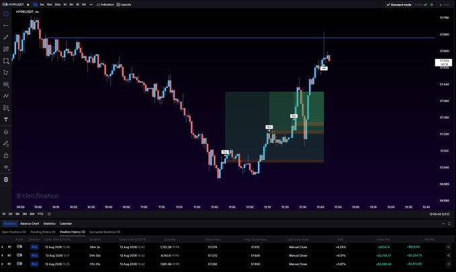The image size is (456, 272).
Task: Open the Statistics tab
Action: point(50,224)
